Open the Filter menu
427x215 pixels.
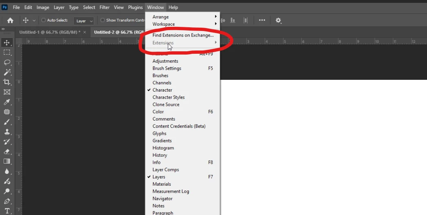pos(104,7)
